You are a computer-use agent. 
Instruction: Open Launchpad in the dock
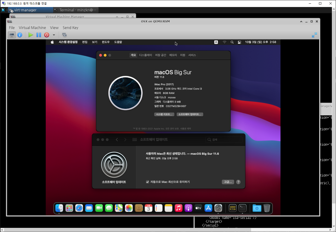pos(69,208)
